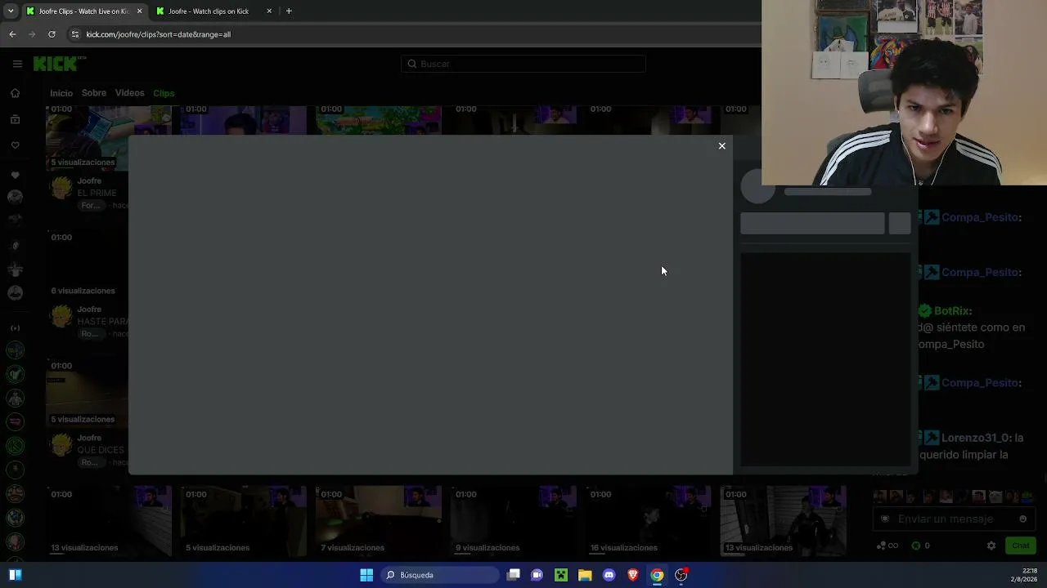Launch Minecraft from the taskbar
1047x588 pixels.
click(x=561, y=575)
